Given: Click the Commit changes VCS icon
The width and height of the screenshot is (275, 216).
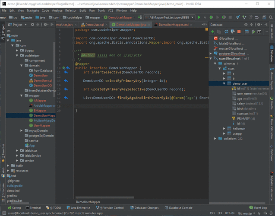Looking at the screenshot, I should (x=244, y=17).
